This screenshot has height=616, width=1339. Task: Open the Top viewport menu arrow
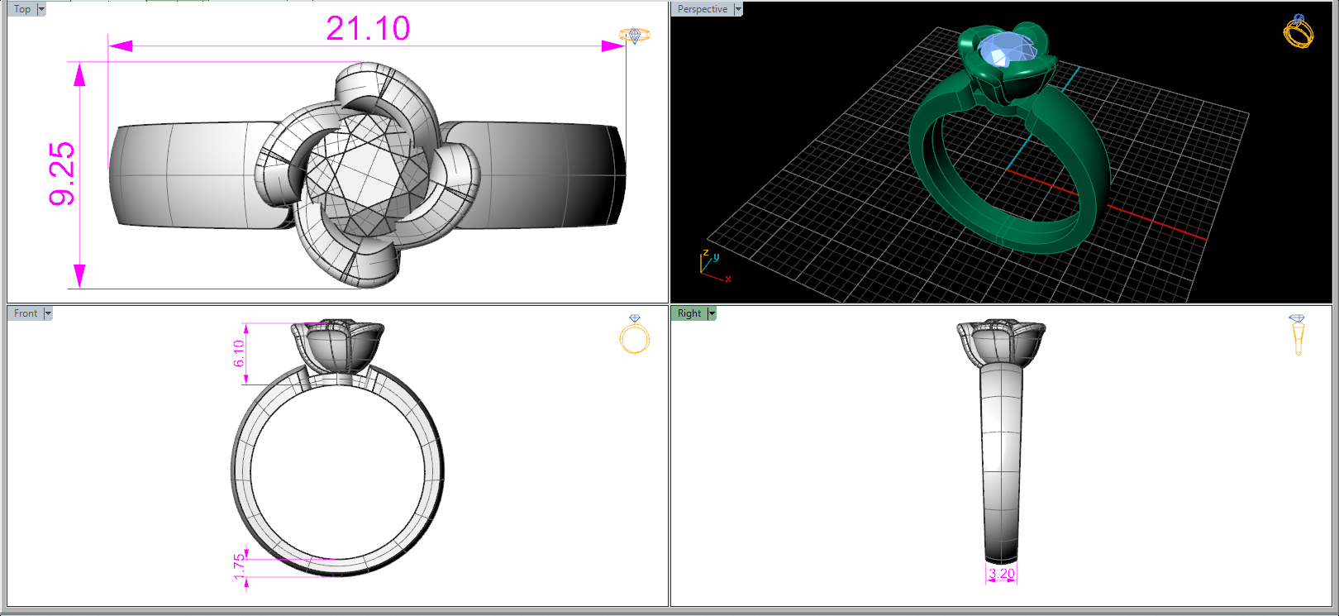tap(41, 9)
